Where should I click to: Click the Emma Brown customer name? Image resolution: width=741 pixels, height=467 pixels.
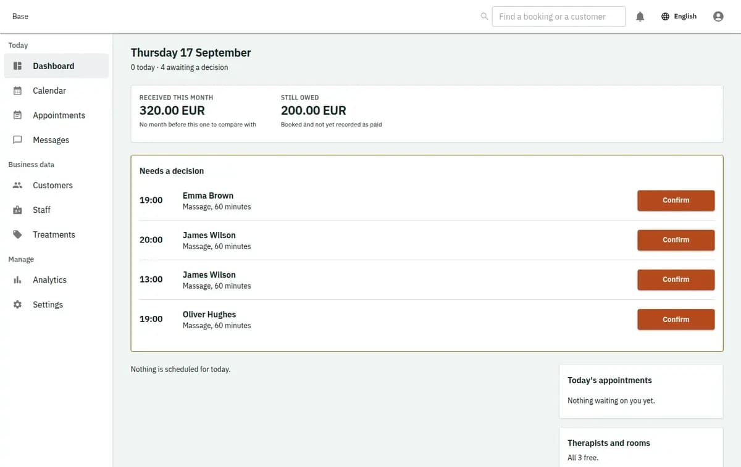click(208, 196)
